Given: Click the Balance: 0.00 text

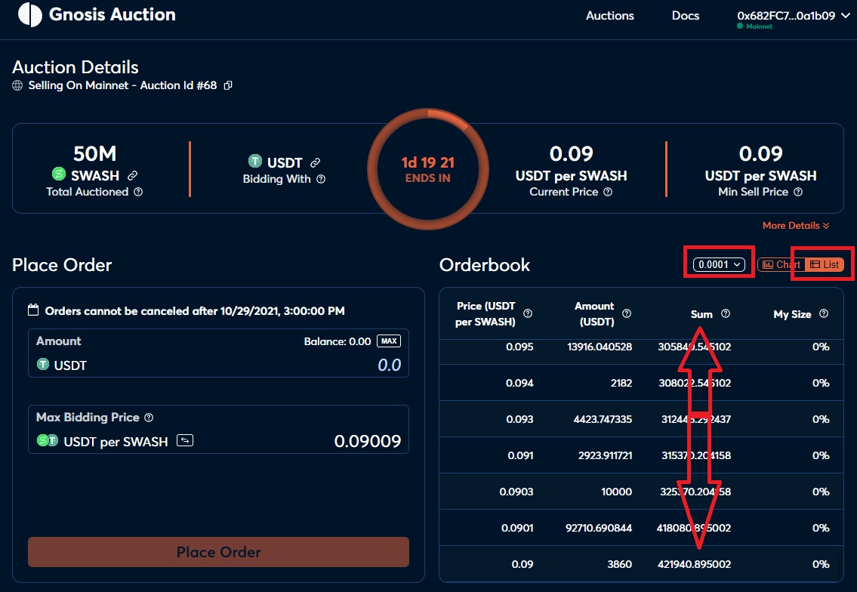Looking at the screenshot, I should (x=338, y=341).
